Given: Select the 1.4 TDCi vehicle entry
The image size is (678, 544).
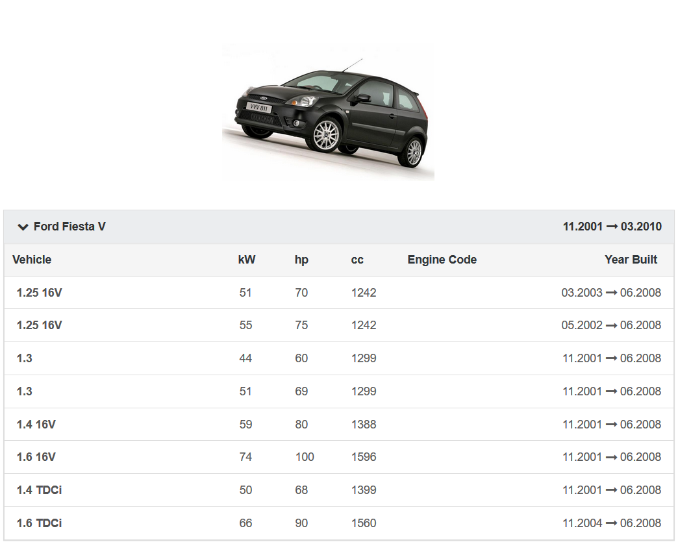Looking at the screenshot, I should (x=40, y=490).
